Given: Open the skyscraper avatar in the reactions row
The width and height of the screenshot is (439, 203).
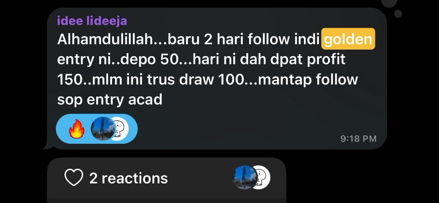Looking at the screenshot, I should pyautogui.click(x=244, y=178).
